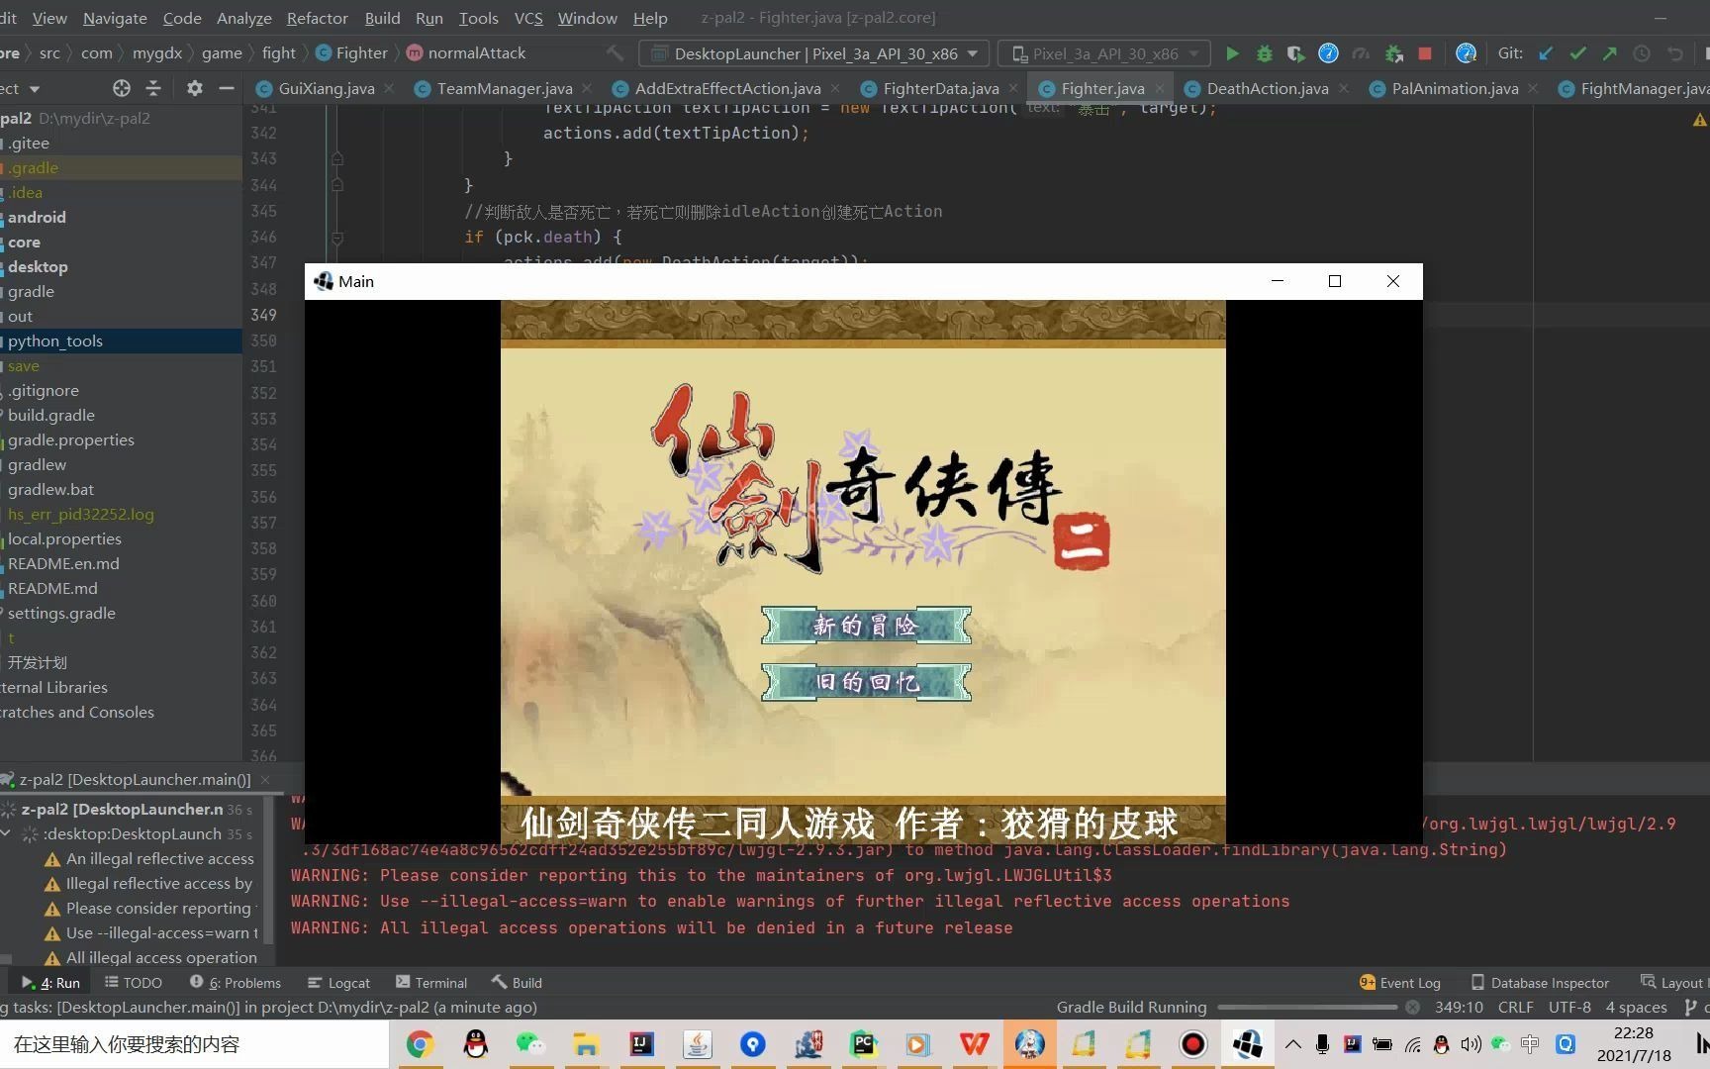This screenshot has width=1710, height=1069.
Task: Open the run configuration dropdown DesktopLauncher
Action: 813,53
